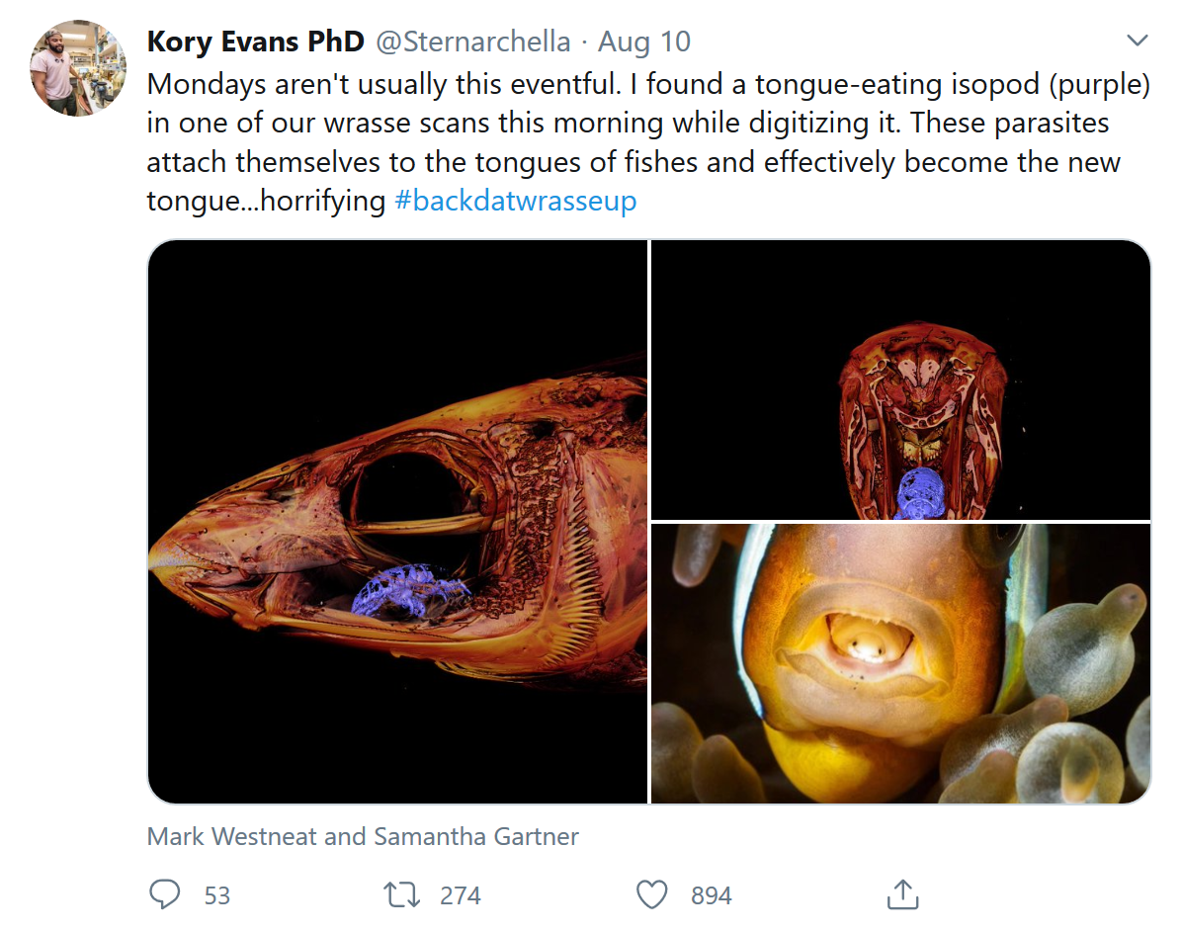View the front-view skull scan image
Viewport: 1182px width, 932px height.
pos(900,380)
